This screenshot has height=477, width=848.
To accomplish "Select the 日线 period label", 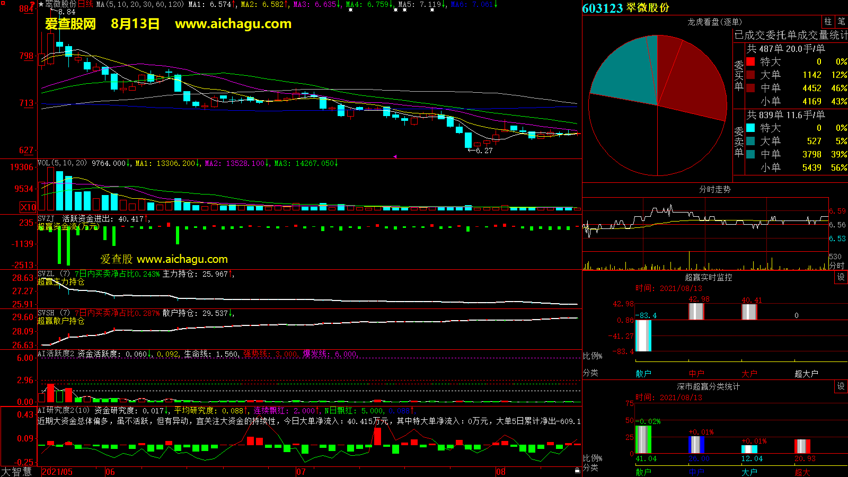I will 85,4.
